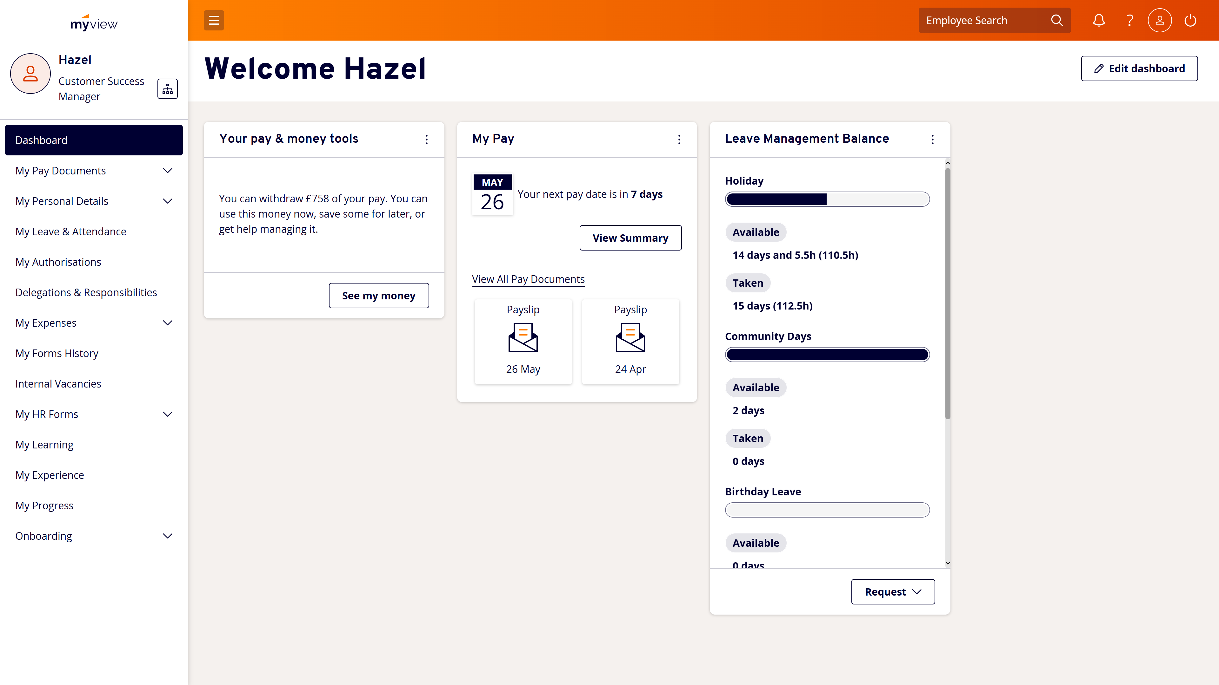Open options menu for pay & money tools card

[x=426, y=140]
